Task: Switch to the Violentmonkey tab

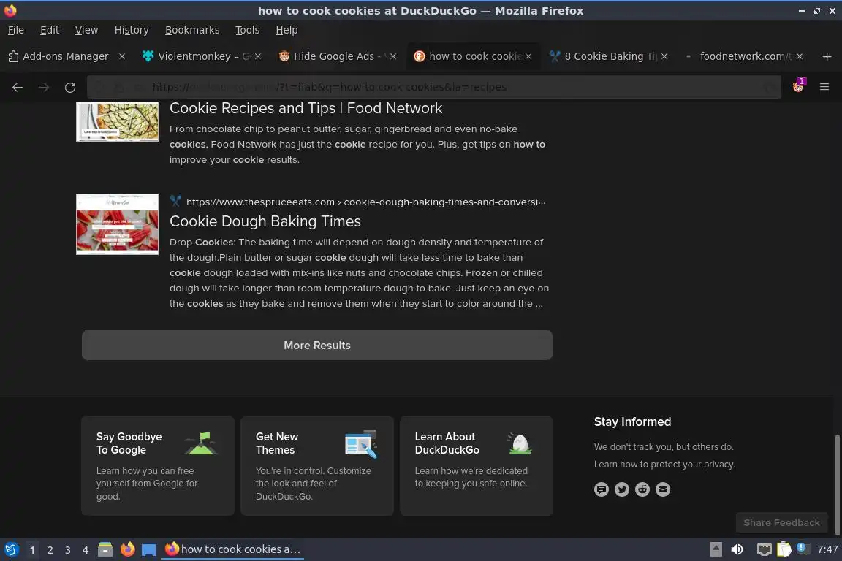Action: pos(202,56)
